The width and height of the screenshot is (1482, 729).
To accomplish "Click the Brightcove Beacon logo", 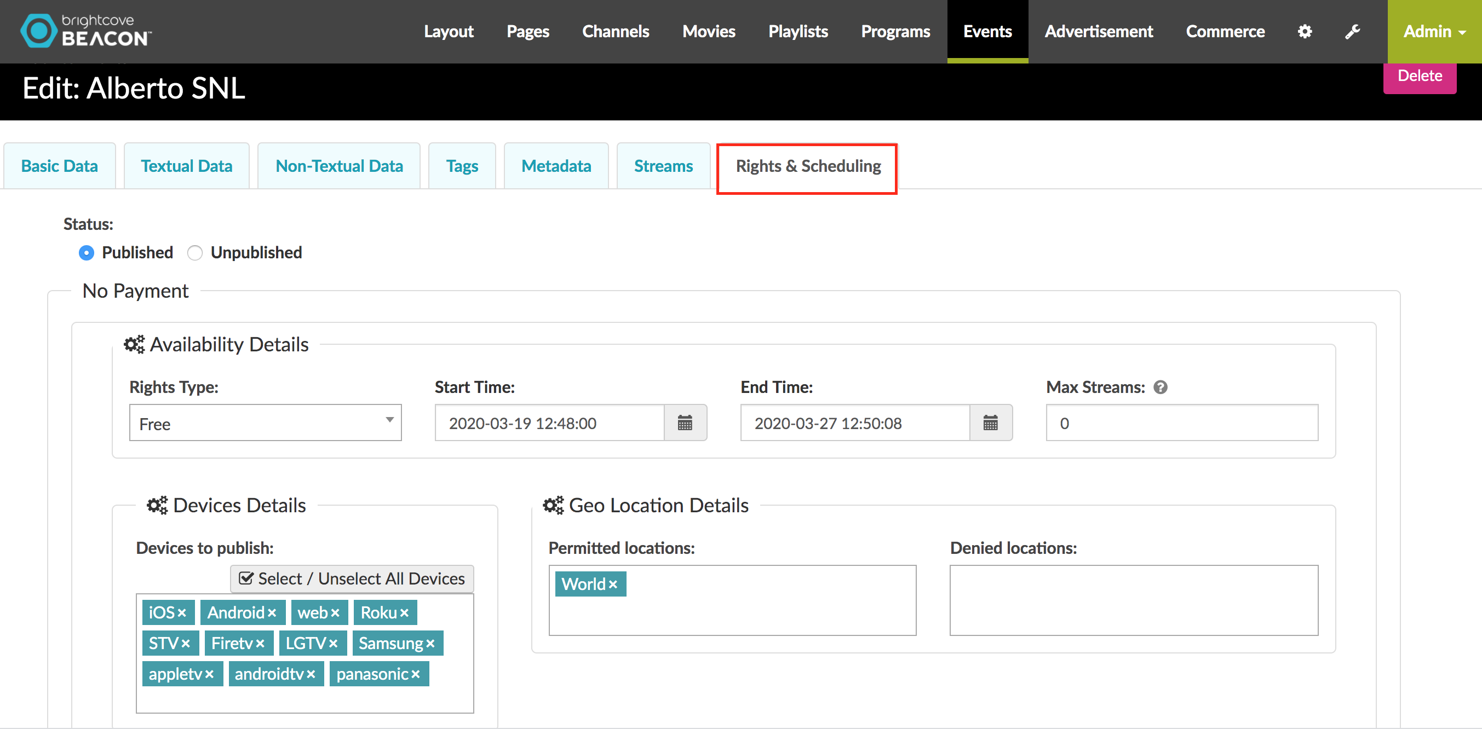I will [x=87, y=31].
